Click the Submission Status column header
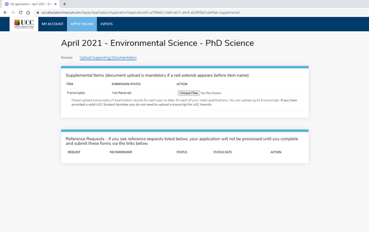This screenshot has height=232, width=369. tap(126, 84)
